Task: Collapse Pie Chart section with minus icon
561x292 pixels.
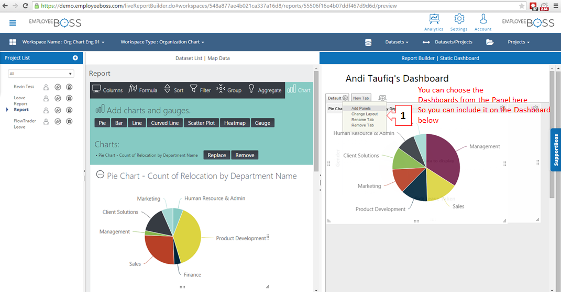Action: tap(100, 174)
